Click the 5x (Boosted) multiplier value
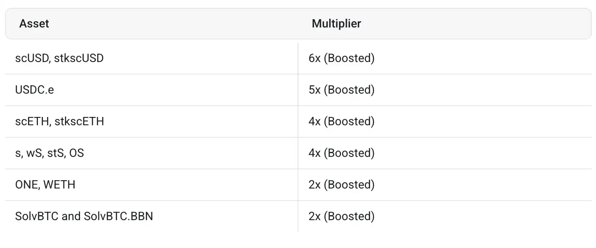596x248 pixels. (341, 90)
